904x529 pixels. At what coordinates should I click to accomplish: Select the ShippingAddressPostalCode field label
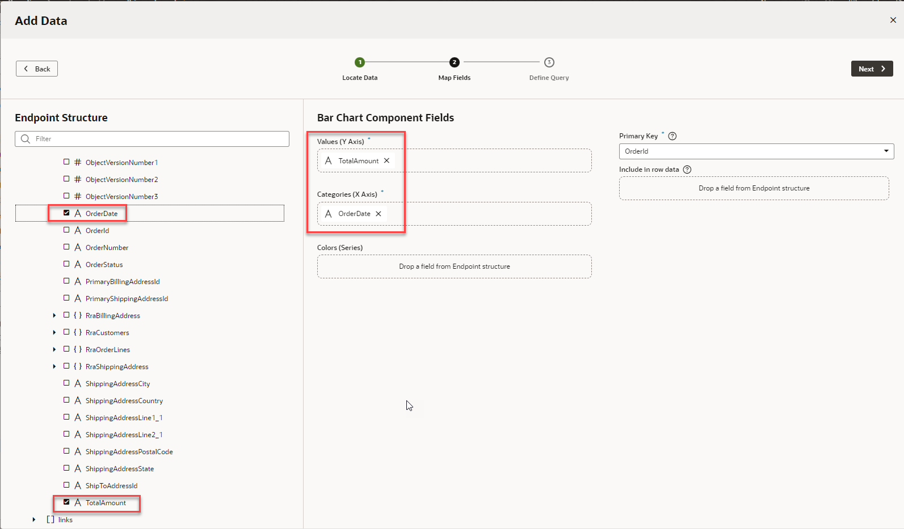click(x=129, y=452)
